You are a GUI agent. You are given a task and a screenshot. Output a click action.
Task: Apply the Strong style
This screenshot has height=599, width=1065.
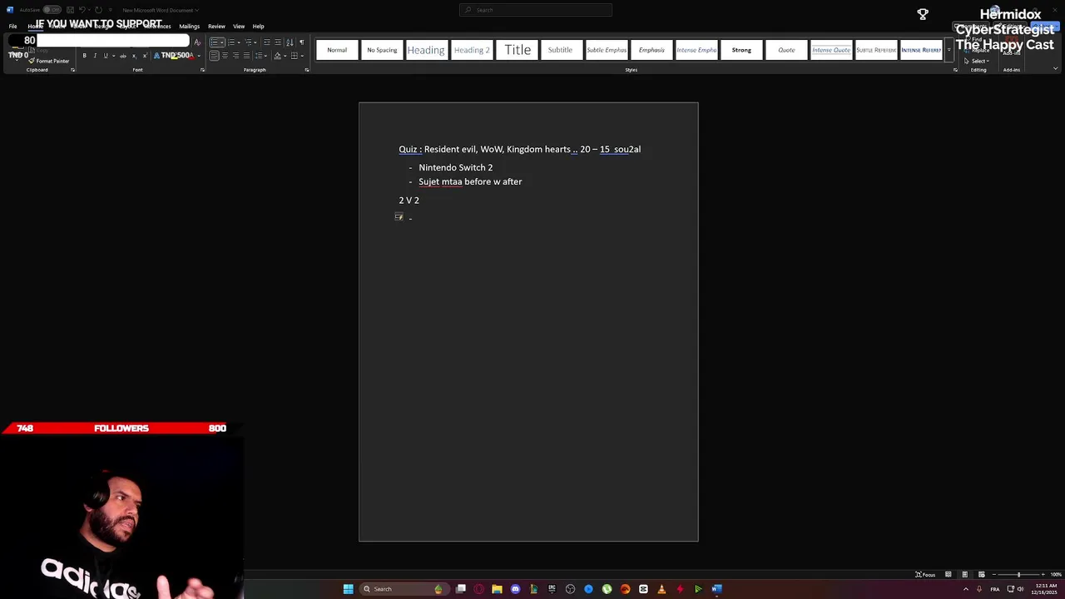[x=741, y=50]
